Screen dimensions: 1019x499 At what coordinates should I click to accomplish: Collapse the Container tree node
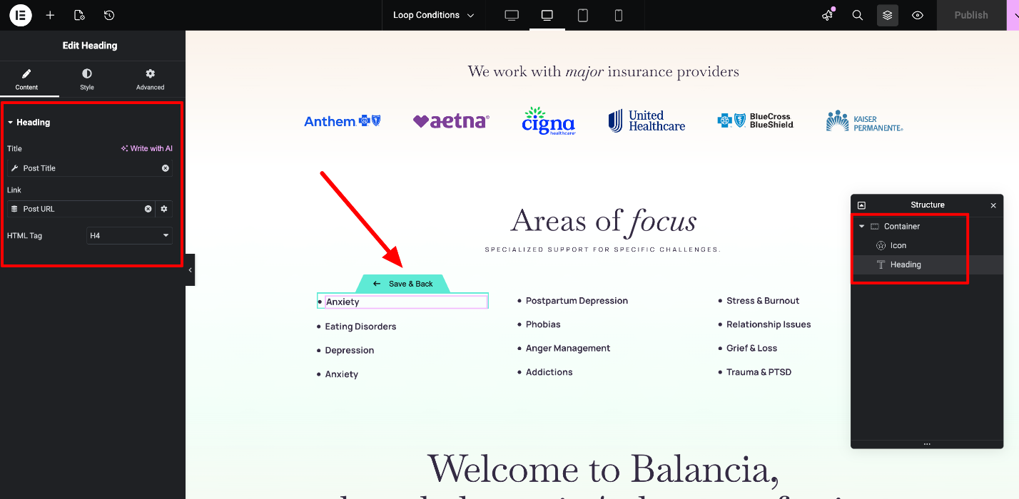tap(862, 227)
